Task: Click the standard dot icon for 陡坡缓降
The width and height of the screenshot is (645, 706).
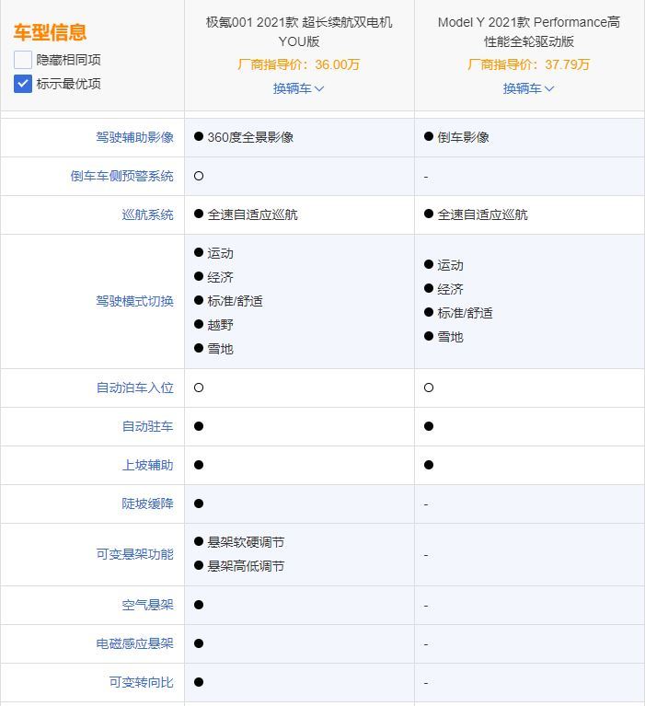Action: pyautogui.click(x=199, y=503)
